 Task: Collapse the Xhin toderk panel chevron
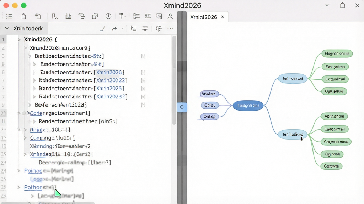7,28
